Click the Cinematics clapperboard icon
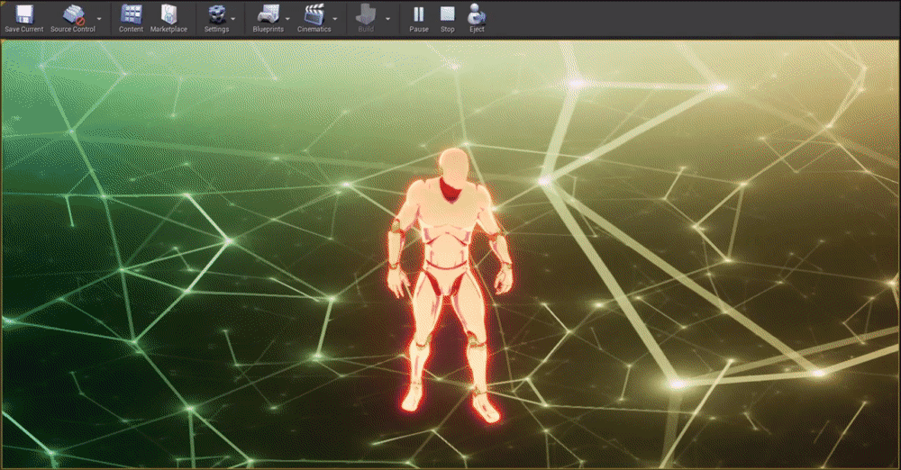Image resolution: width=901 pixels, height=470 pixels. tap(314, 14)
